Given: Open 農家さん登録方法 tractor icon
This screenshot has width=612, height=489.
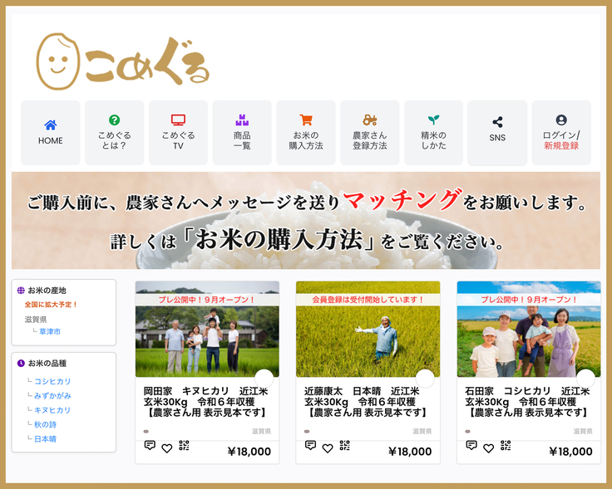Looking at the screenshot, I should tap(370, 120).
